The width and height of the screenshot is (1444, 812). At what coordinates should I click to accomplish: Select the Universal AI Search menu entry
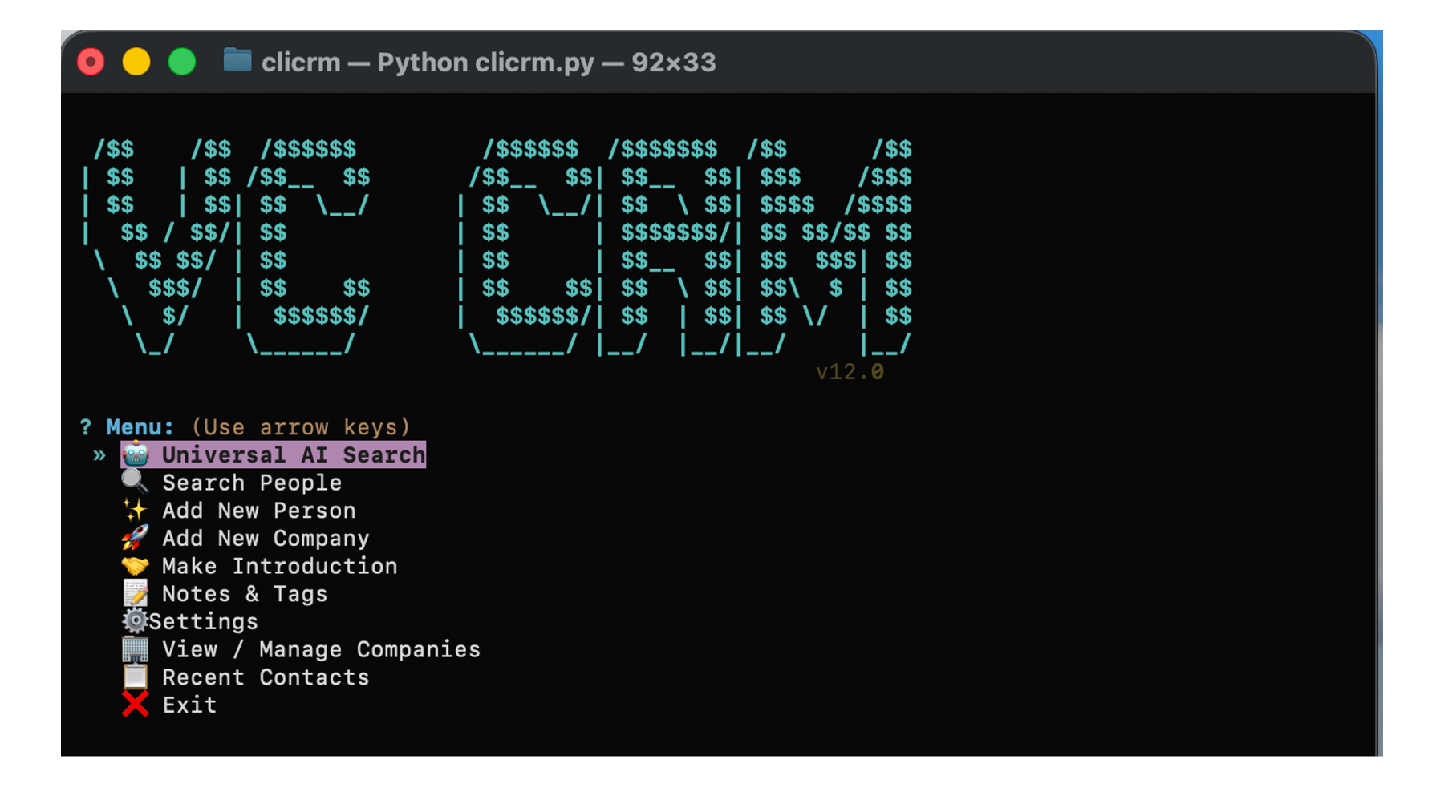pos(293,455)
